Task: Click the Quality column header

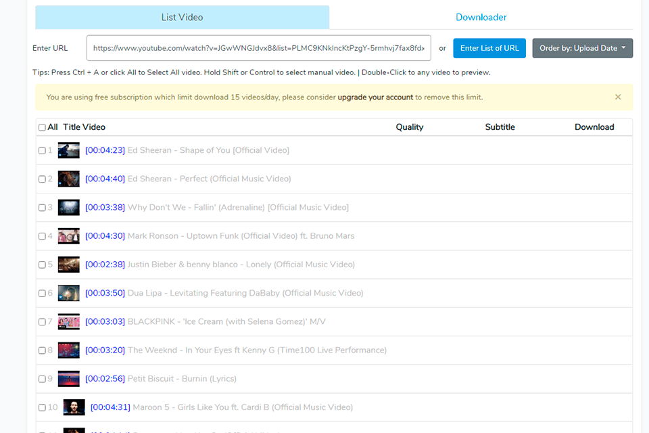Action: [410, 127]
